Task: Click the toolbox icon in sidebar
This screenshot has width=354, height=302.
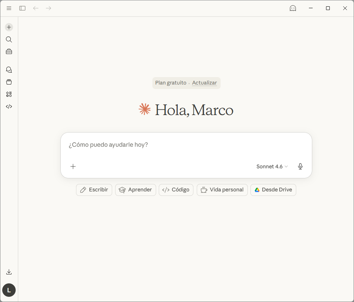Action: tap(9, 52)
